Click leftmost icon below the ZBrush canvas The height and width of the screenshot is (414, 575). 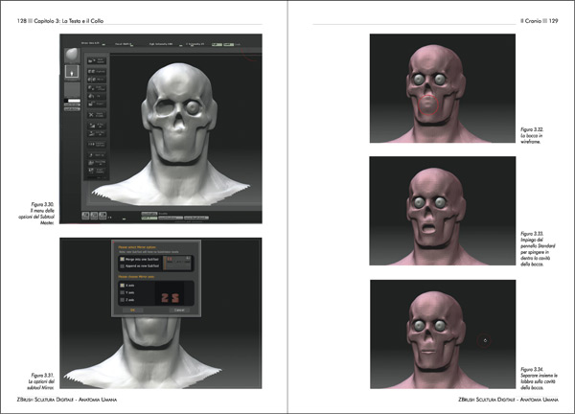(x=85, y=216)
